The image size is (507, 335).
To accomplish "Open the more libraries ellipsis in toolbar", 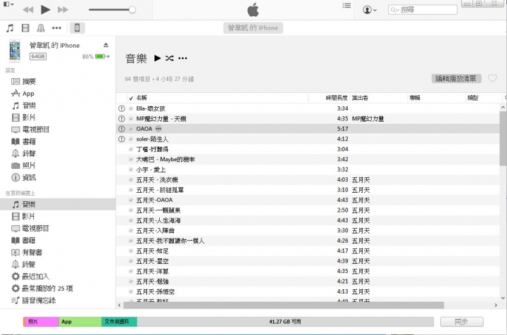I will [56, 28].
